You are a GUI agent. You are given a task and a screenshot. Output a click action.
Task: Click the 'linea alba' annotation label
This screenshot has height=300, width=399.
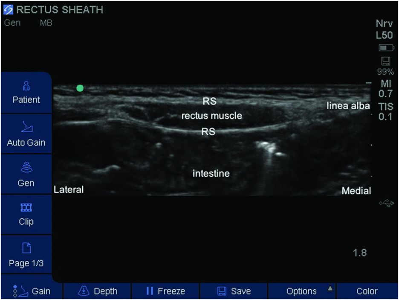click(348, 106)
